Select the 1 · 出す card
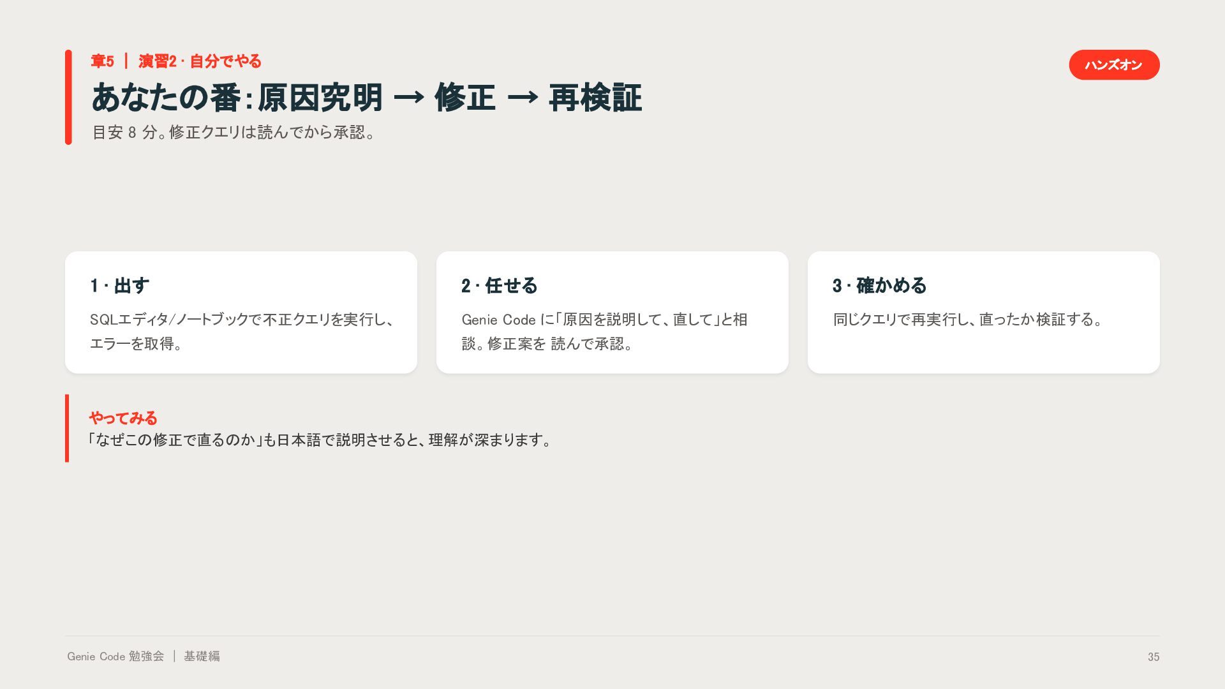 tap(241, 312)
